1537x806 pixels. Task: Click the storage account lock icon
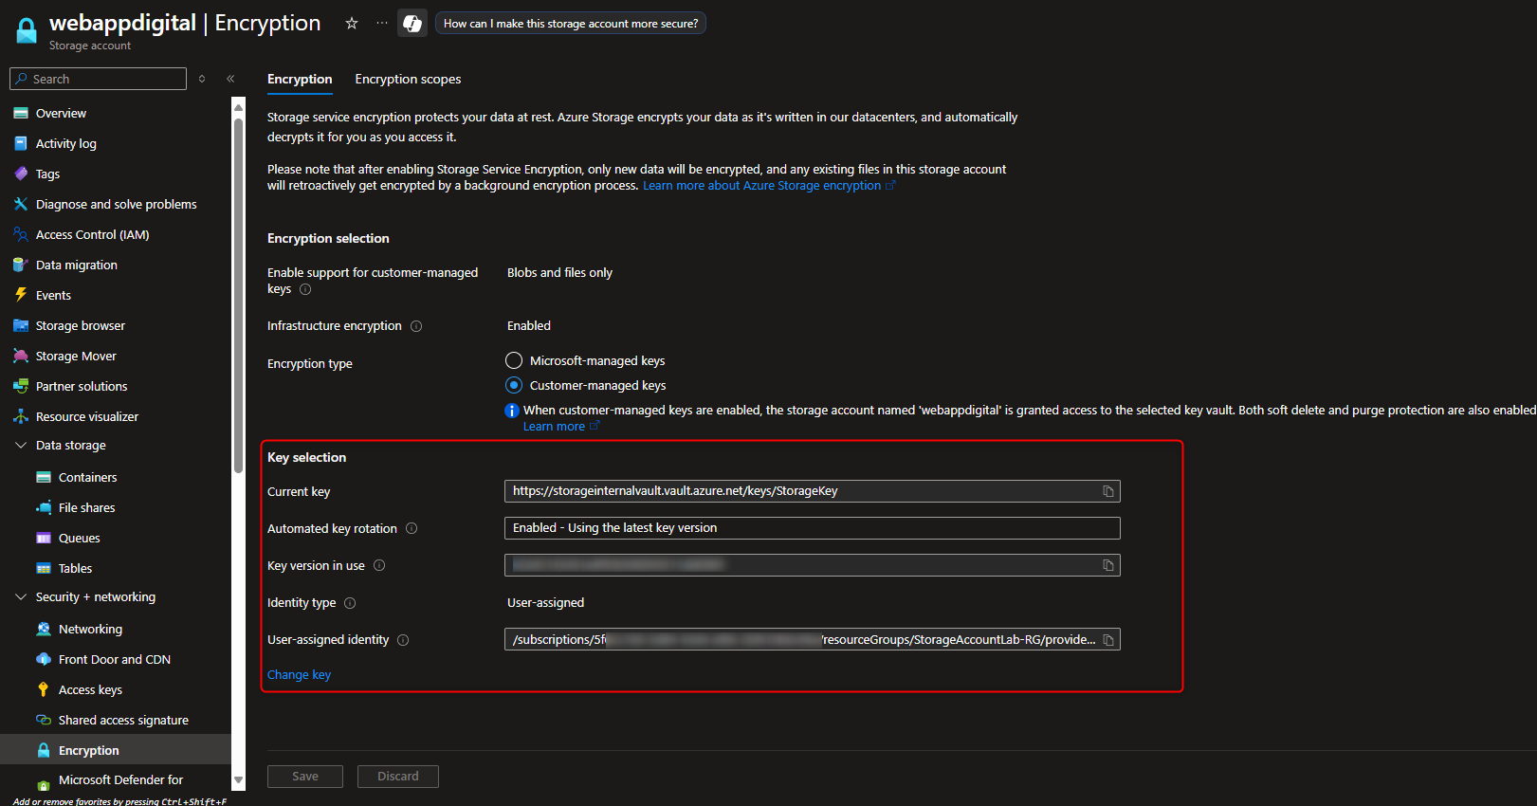pos(27,30)
